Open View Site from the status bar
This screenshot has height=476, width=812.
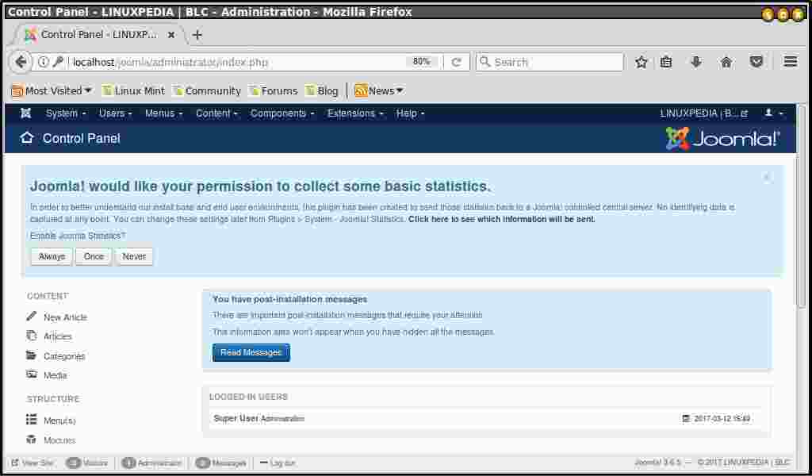(x=32, y=462)
